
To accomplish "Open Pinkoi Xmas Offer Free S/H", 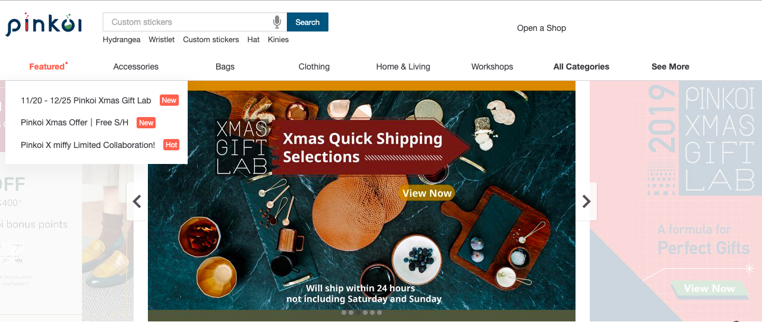I will pos(75,122).
